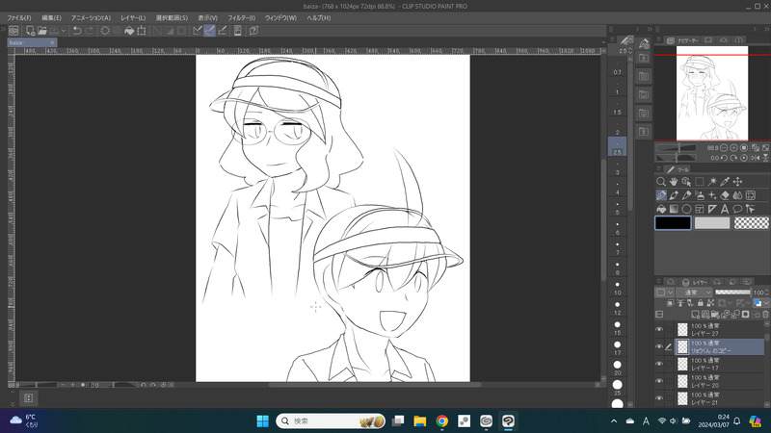
Task: Select the Frame border tool
Action: point(700,209)
